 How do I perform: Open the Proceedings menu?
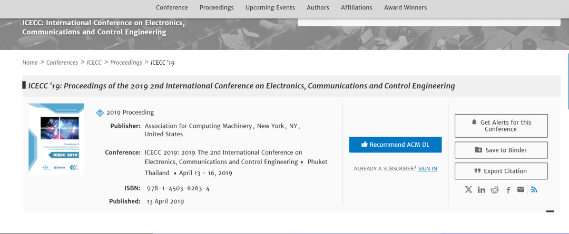(217, 7)
